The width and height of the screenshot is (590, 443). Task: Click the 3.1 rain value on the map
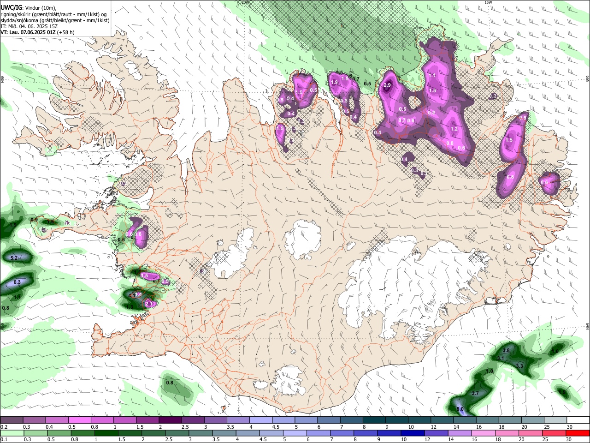click(x=501, y=358)
